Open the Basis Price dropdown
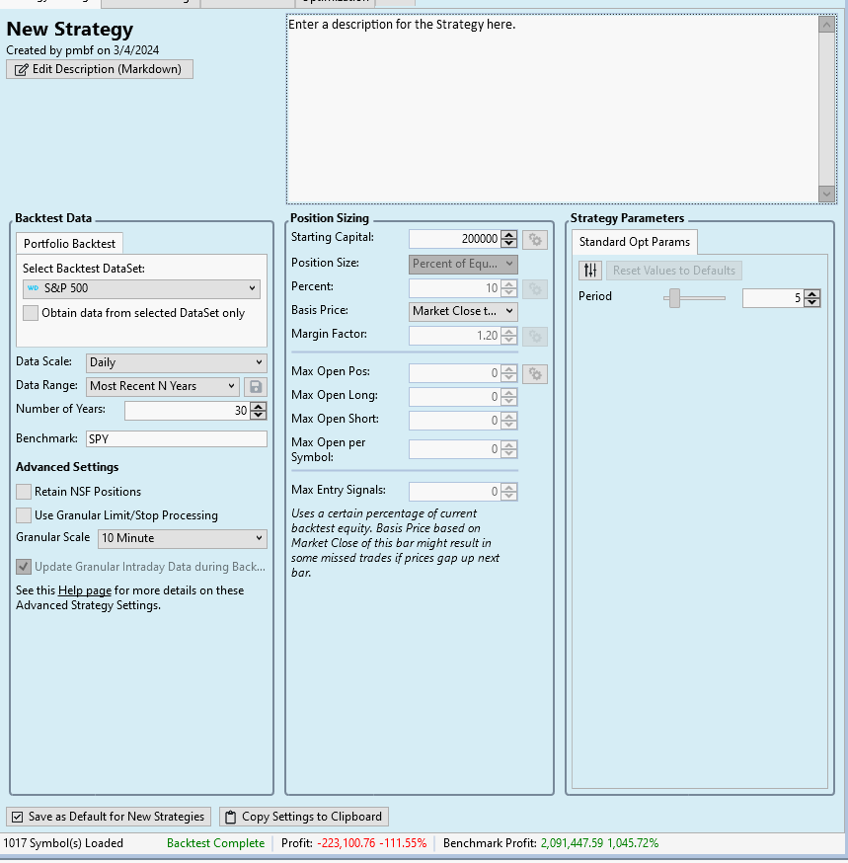 pyautogui.click(x=463, y=311)
